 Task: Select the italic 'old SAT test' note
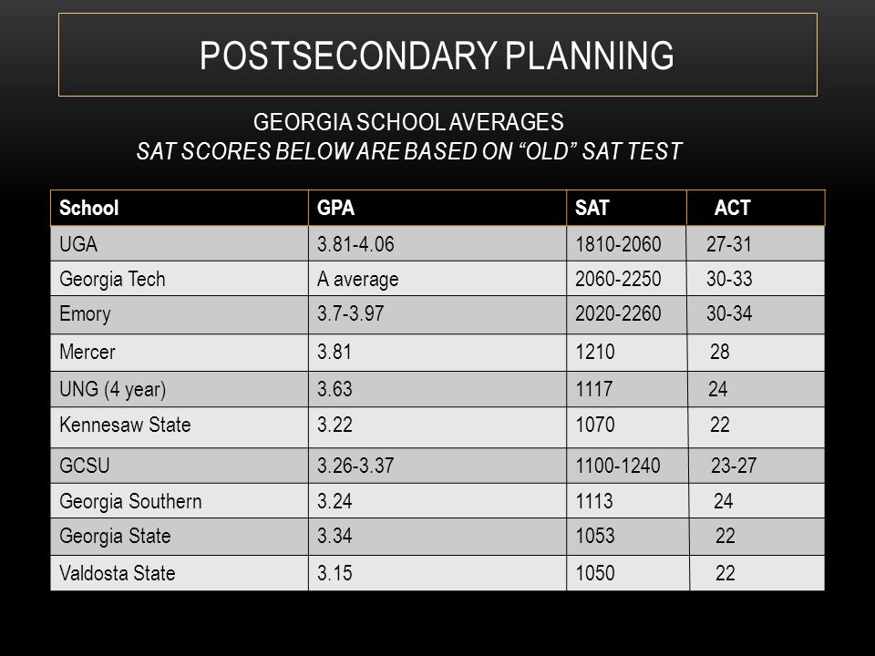click(x=409, y=151)
